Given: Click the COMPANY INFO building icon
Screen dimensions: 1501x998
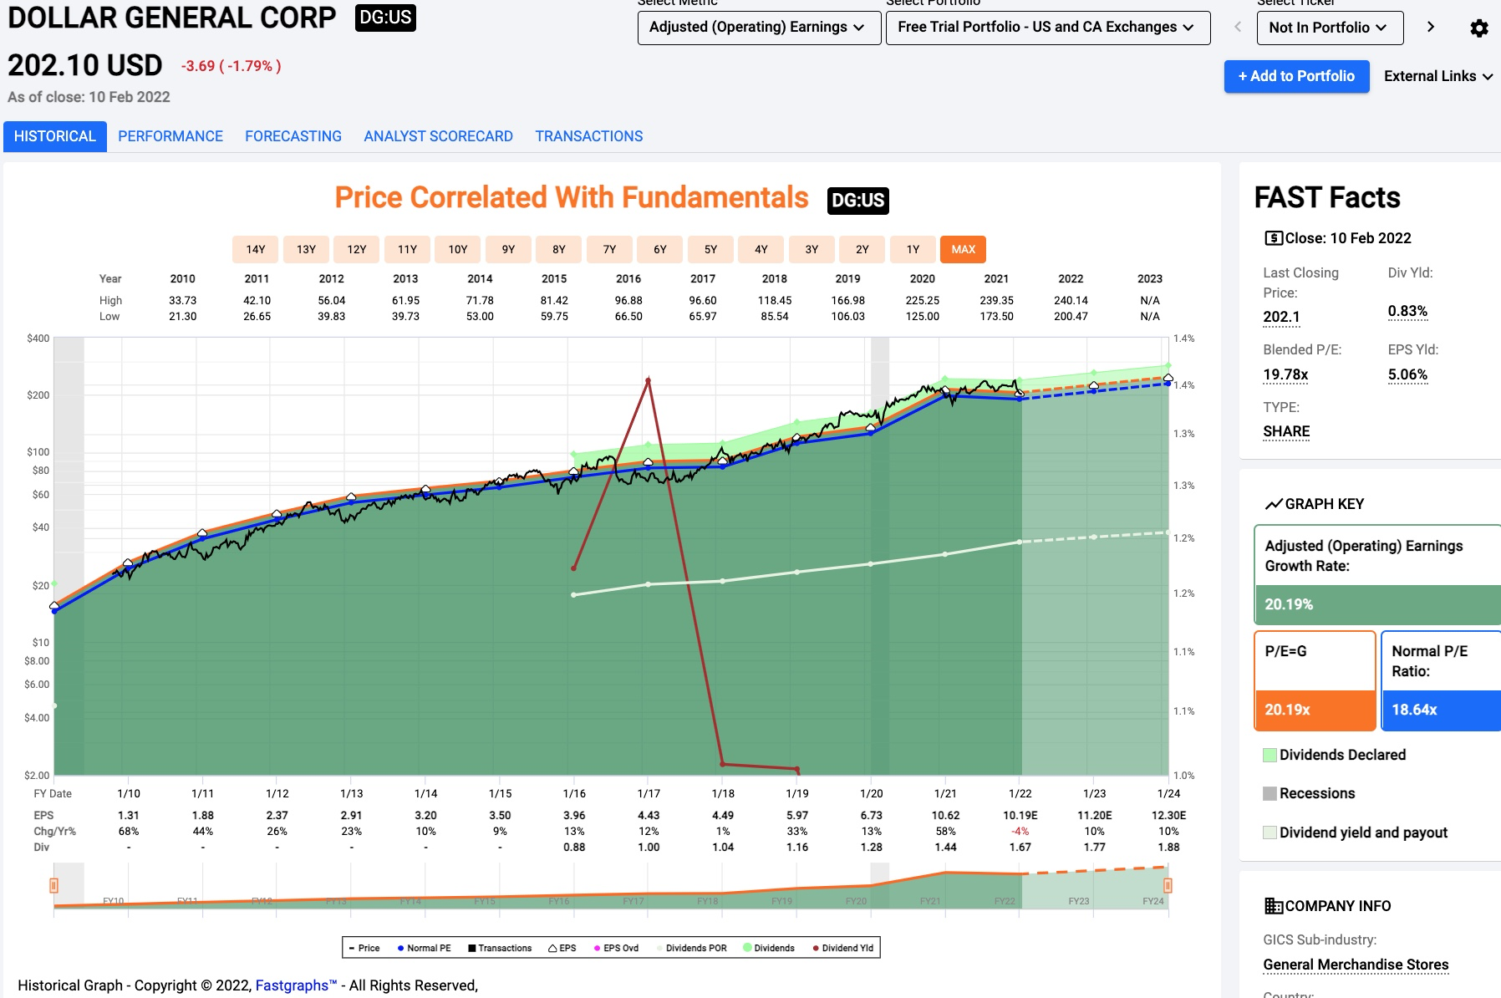Looking at the screenshot, I should tap(1273, 906).
